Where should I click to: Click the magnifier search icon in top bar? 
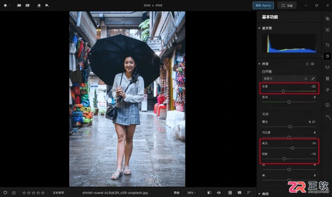click(x=47, y=5)
